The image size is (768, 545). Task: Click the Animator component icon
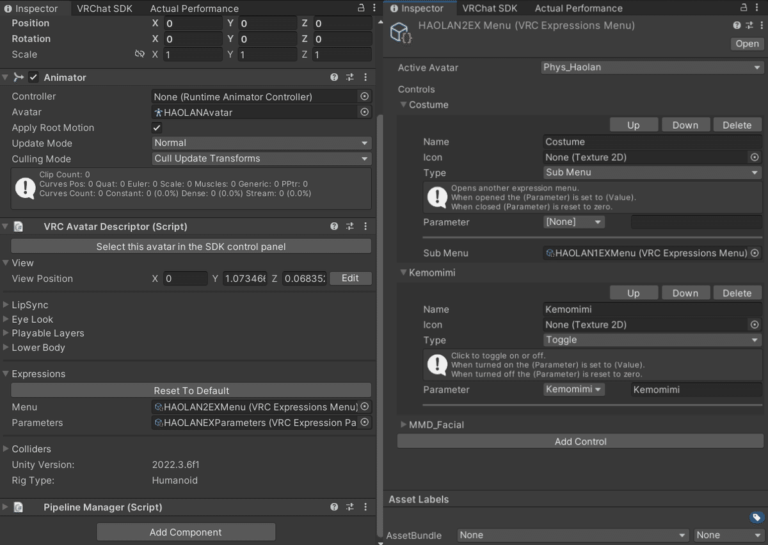pyautogui.click(x=19, y=77)
